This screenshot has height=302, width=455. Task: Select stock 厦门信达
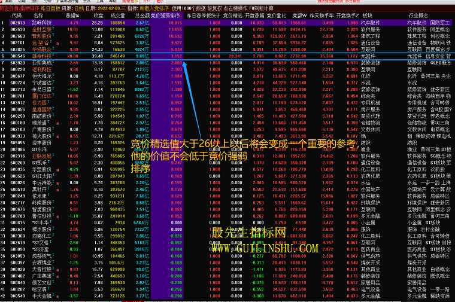(x=41, y=96)
